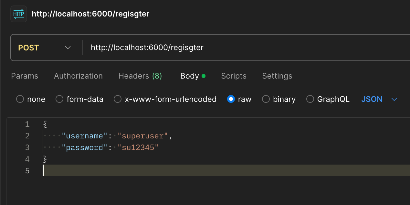410x205 pixels.
Task: Open the POST method dropdown
Action: (x=45, y=48)
